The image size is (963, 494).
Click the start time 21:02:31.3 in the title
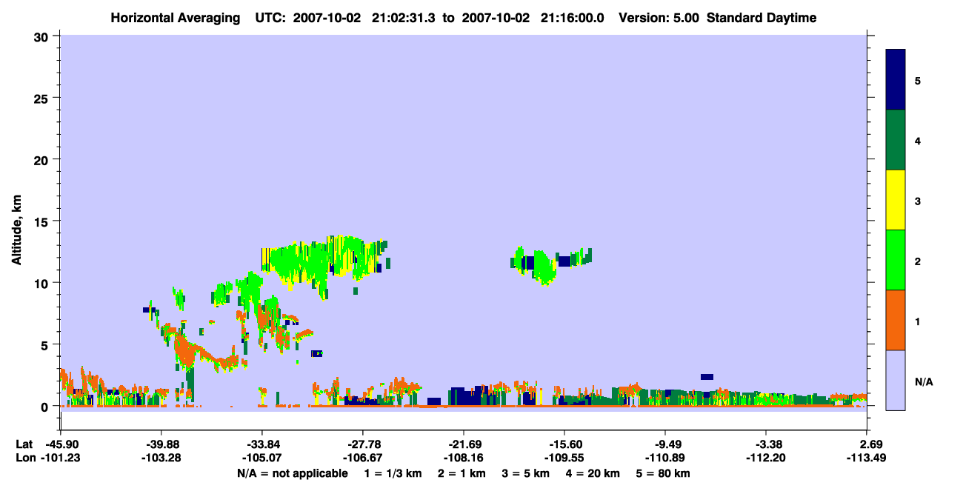point(403,18)
